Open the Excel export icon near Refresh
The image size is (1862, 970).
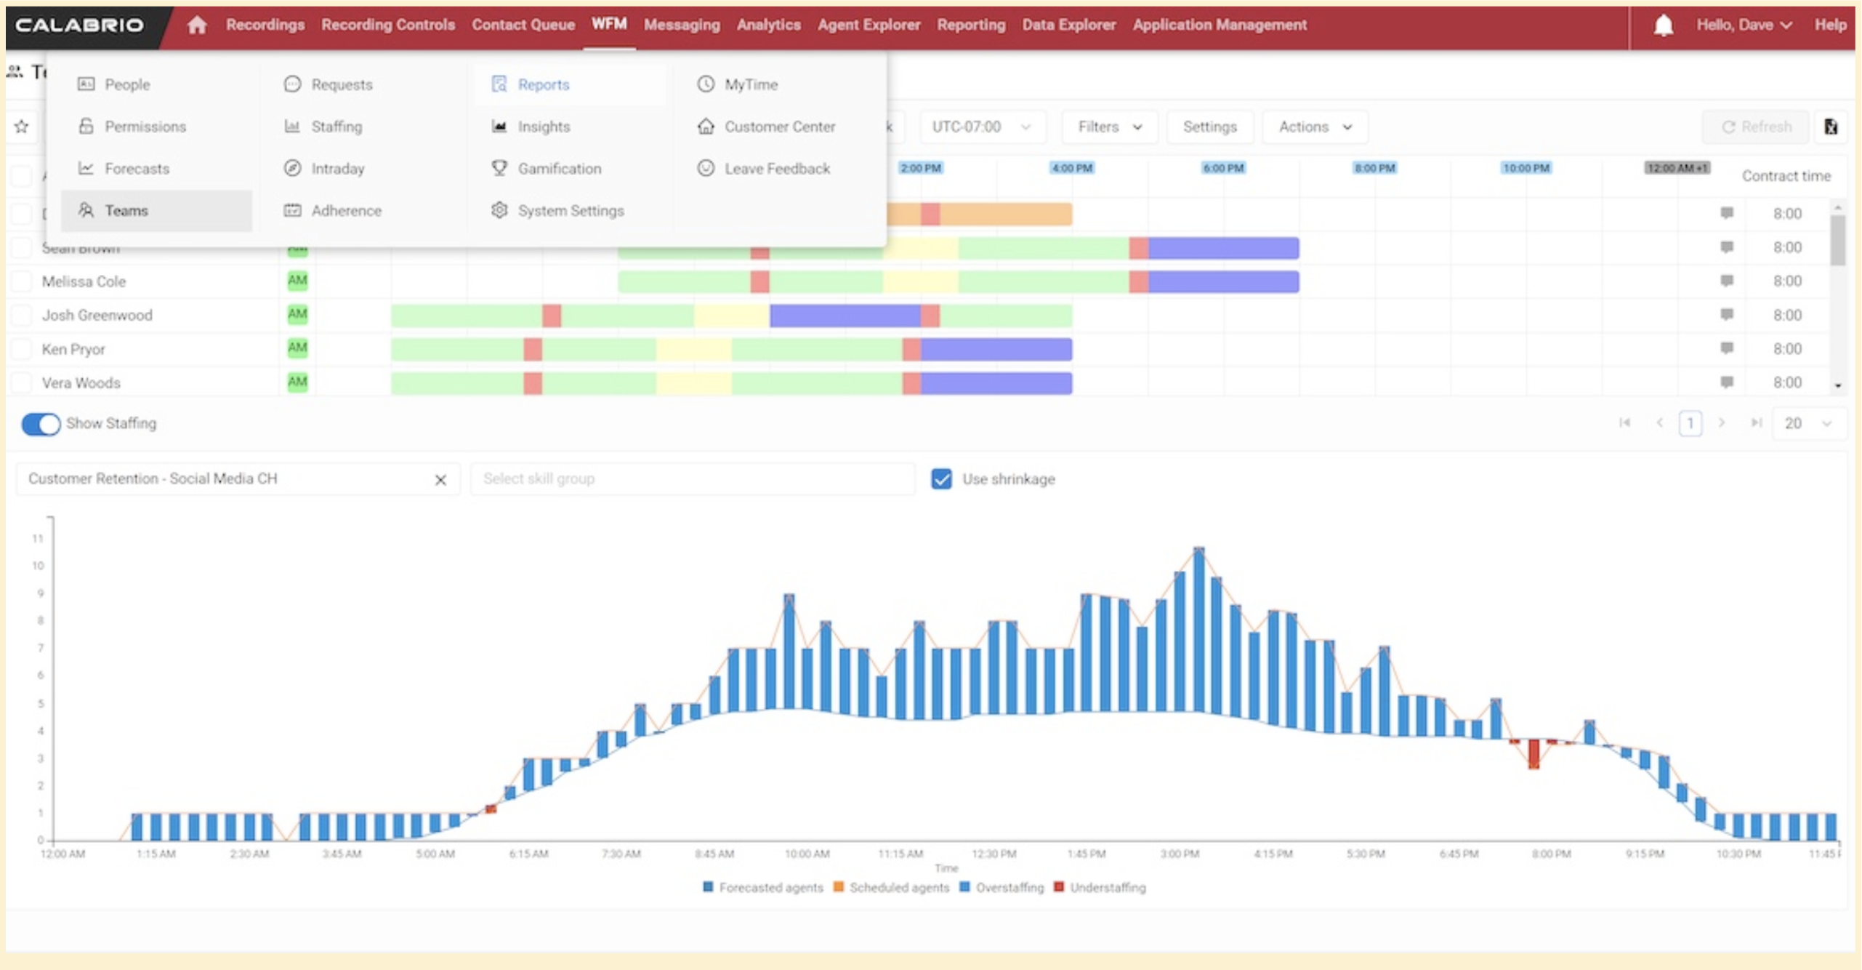click(1831, 127)
